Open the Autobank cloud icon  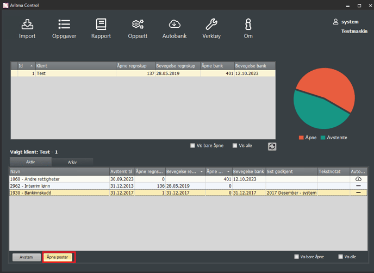coord(174,28)
